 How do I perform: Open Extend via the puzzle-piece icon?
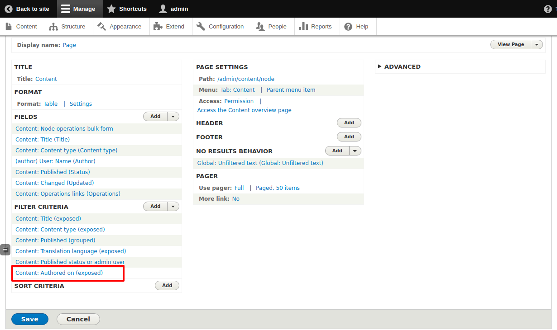pyautogui.click(x=157, y=26)
